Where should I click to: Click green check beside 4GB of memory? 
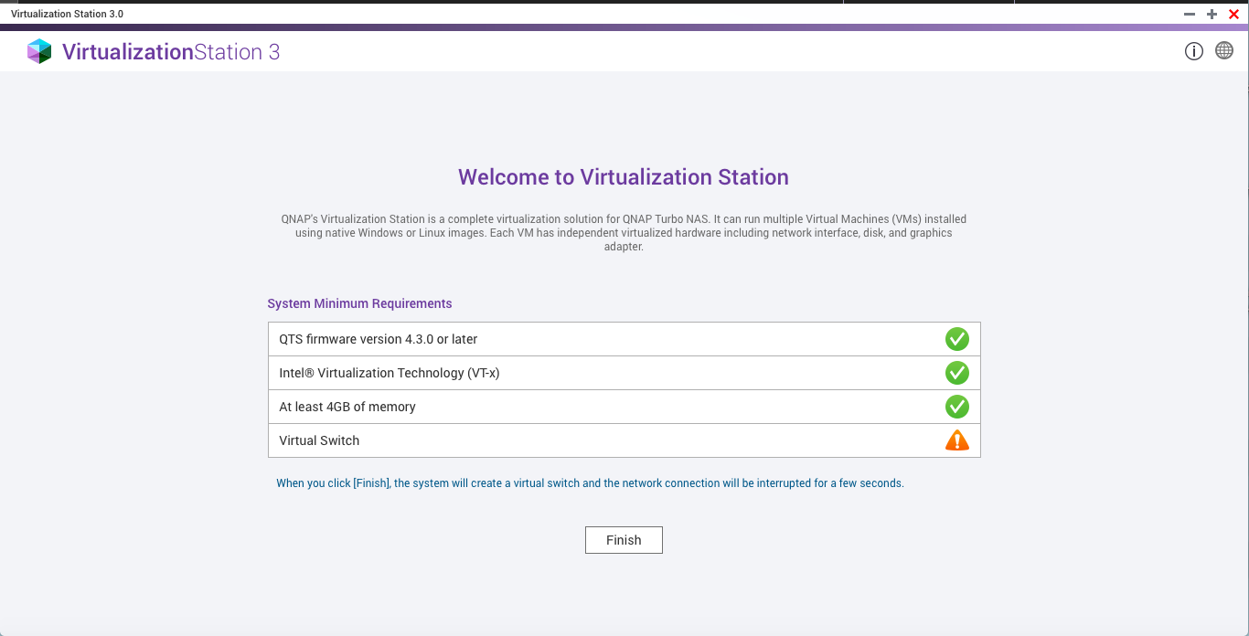tap(956, 407)
